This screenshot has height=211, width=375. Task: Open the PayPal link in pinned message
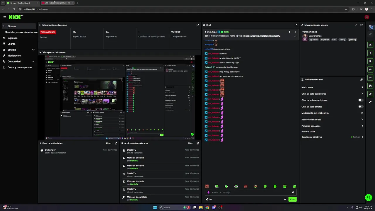[263, 36]
